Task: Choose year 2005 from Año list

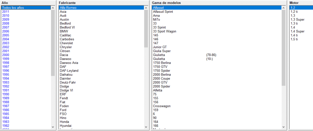Action: tap(6, 35)
